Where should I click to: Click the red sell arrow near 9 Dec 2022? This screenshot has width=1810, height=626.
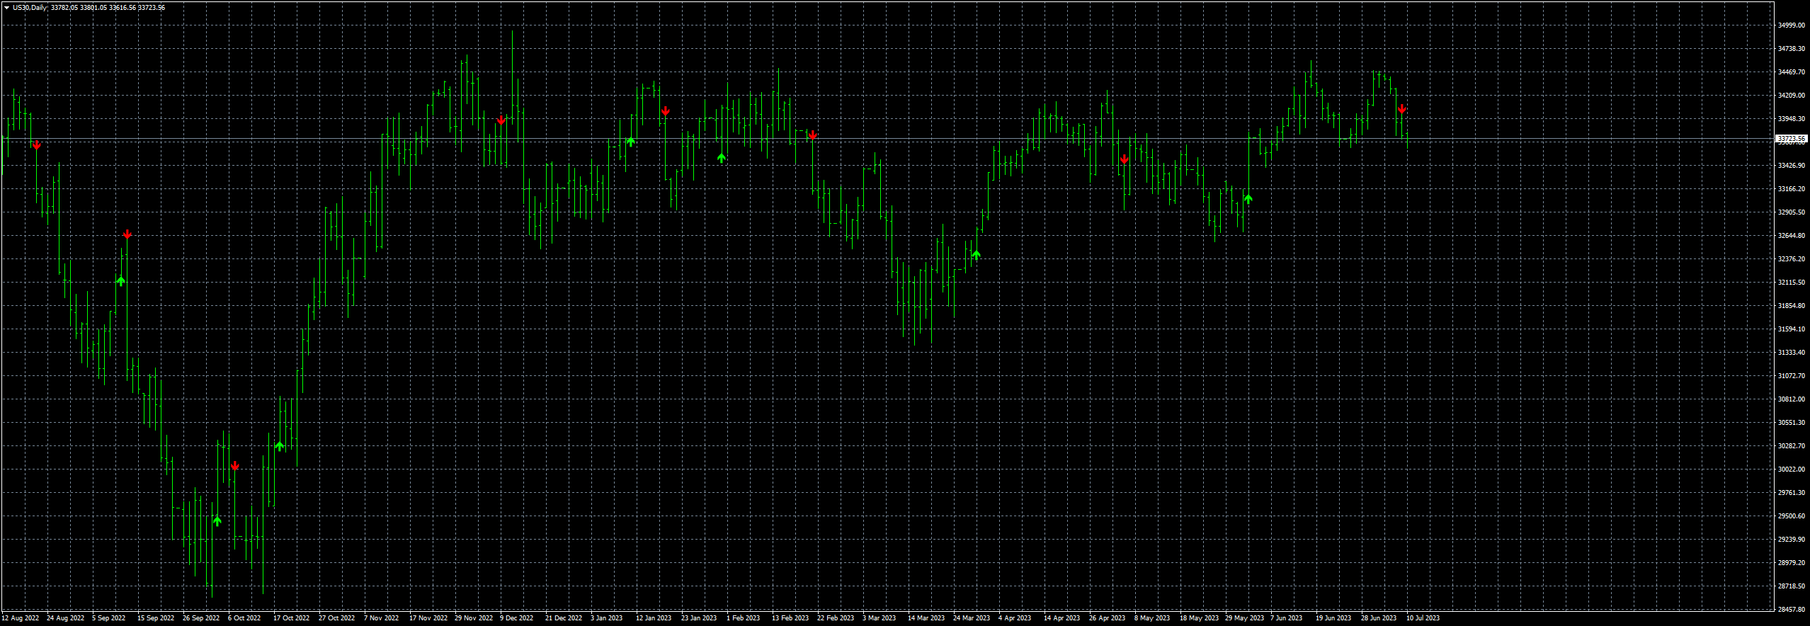click(501, 120)
